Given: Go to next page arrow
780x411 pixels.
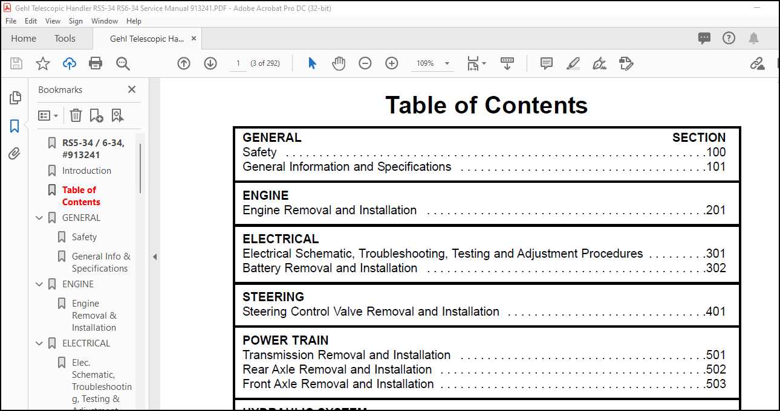Looking at the screenshot, I should pos(210,63).
